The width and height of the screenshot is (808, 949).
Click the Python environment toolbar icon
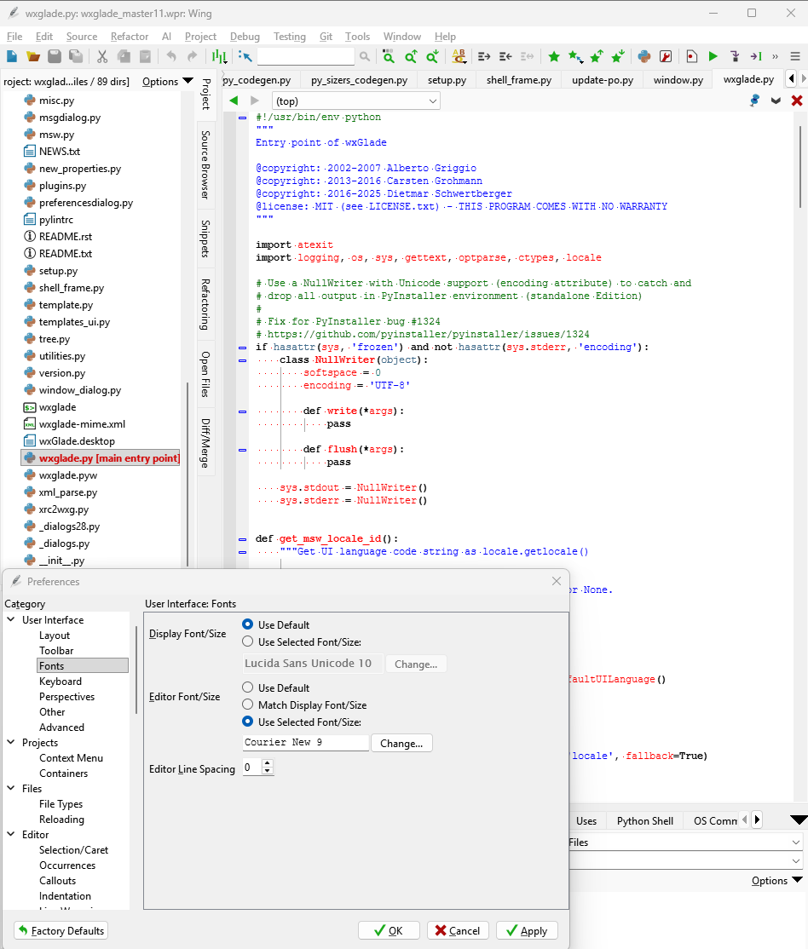point(644,56)
